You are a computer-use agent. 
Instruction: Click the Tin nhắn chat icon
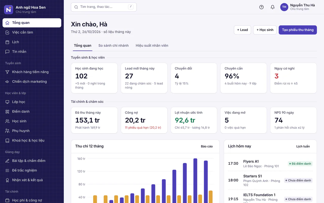click(7, 52)
